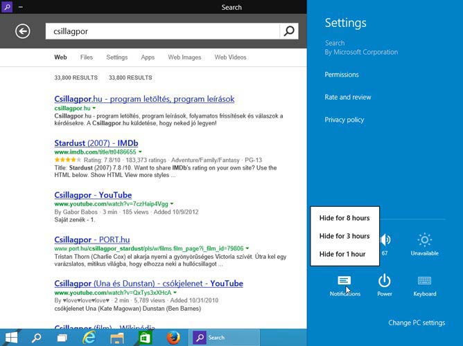Choose Hide for 8 hours
The width and height of the screenshot is (463, 346).
coord(344,218)
